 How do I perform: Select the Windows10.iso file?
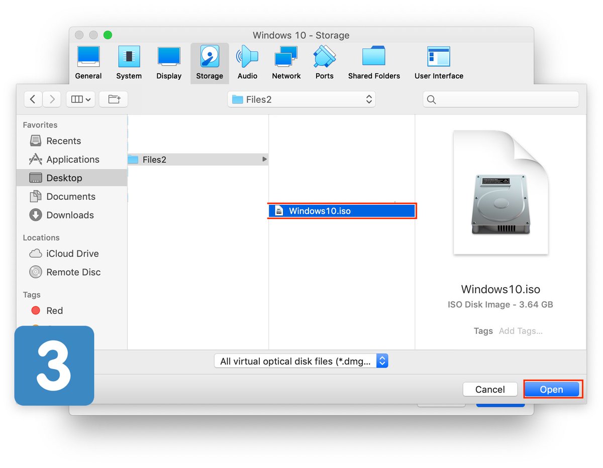coord(342,211)
